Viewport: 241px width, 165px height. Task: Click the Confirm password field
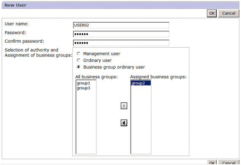tap(121, 42)
